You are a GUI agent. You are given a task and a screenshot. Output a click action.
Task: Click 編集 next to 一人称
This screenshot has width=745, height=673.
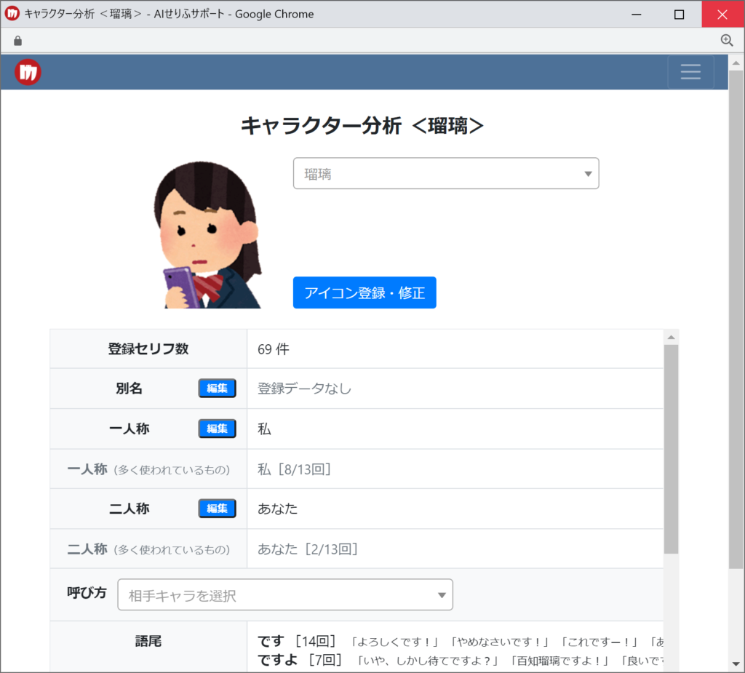(x=217, y=429)
